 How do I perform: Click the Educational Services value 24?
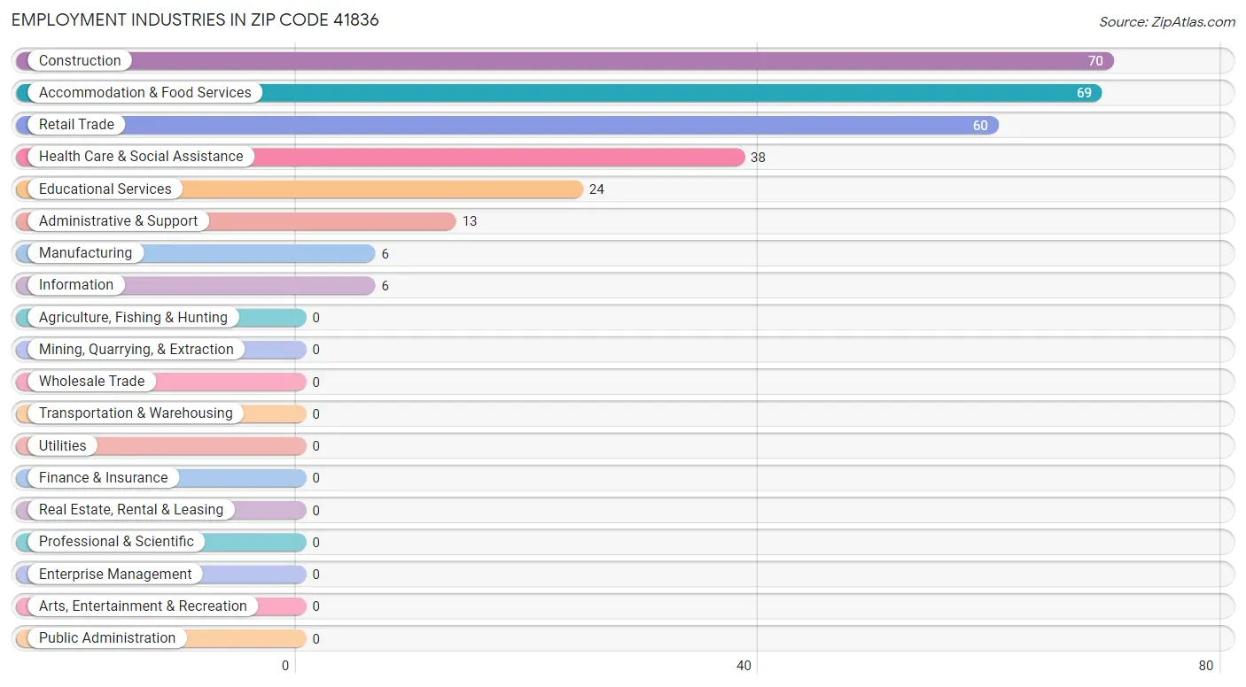(x=596, y=189)
